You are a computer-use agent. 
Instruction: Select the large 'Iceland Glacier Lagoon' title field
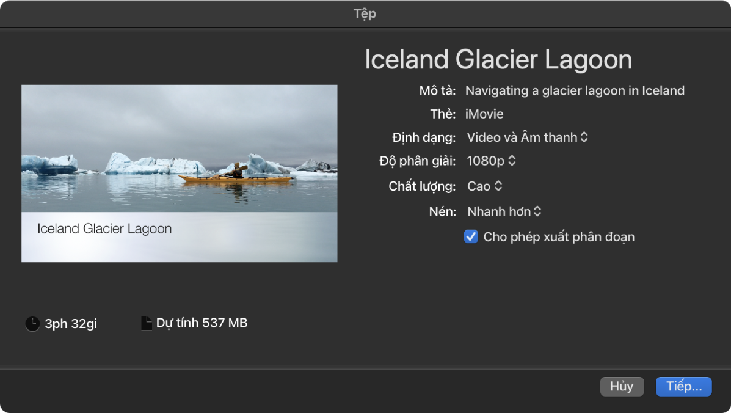(x=498, y=60)
